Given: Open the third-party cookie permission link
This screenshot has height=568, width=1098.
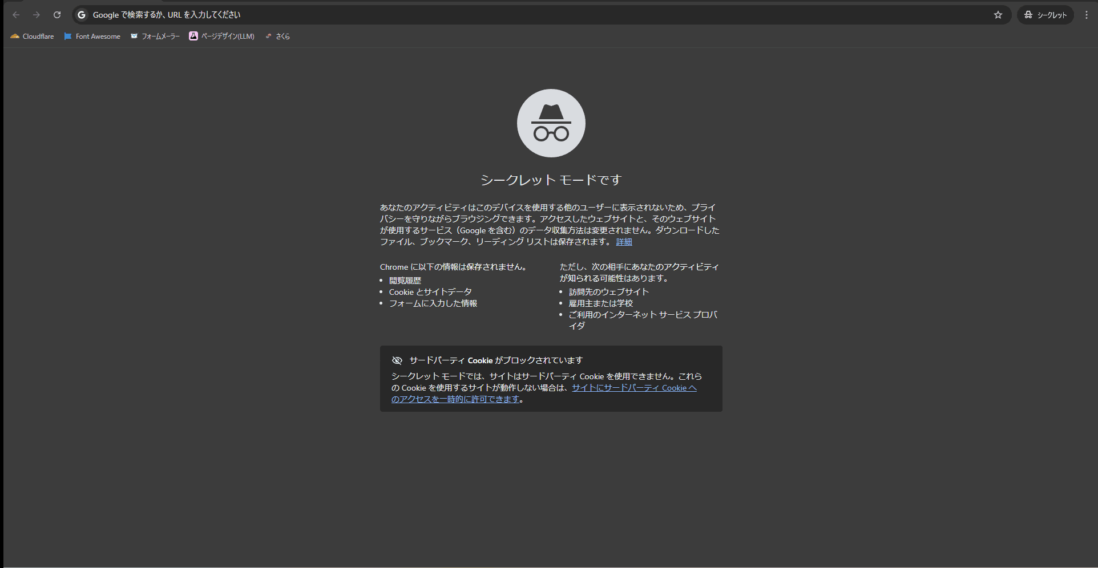Looking at the screenshot, I should (633, 388).
